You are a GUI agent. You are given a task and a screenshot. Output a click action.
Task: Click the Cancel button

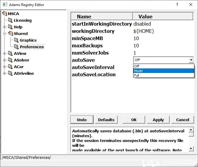(183, 120)
